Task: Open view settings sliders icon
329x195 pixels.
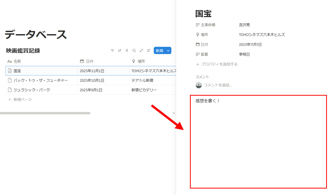Action: (149, 51)
